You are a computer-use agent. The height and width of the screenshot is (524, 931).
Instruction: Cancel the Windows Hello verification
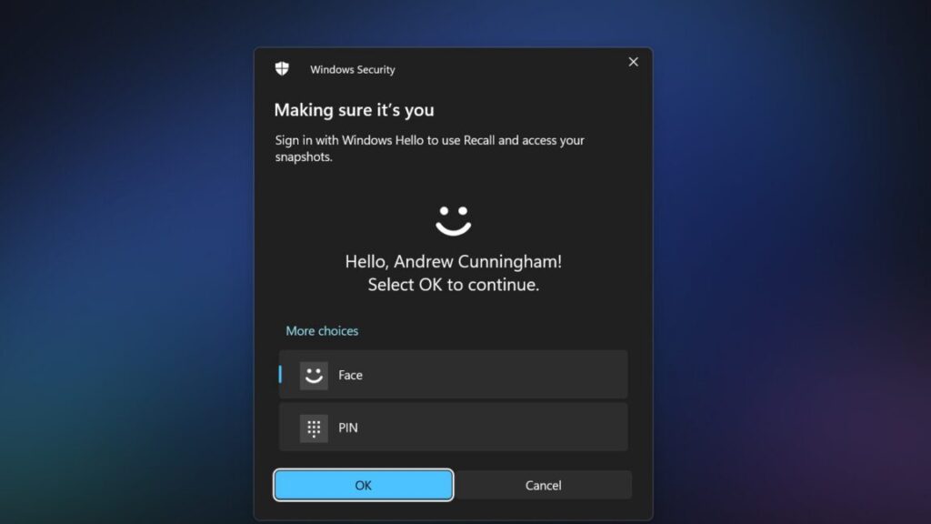coord(543,485)
